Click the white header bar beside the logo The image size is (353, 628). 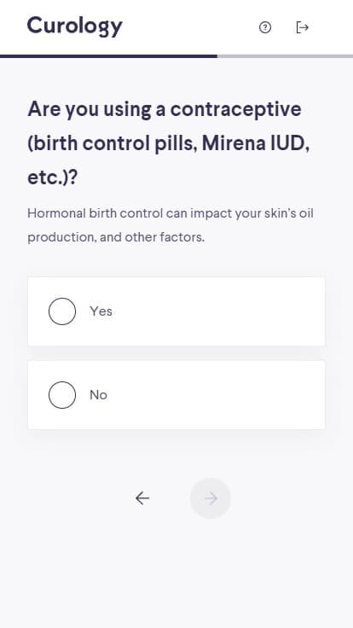pyautogui.click(x=190, y=27)
